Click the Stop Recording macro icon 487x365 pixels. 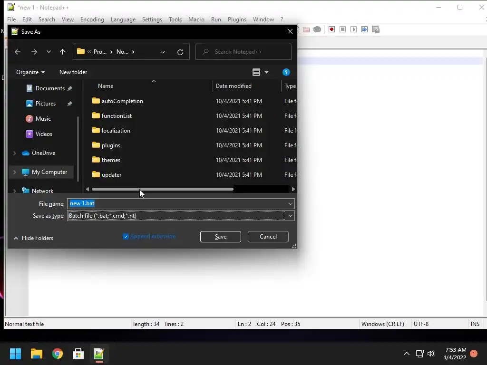point(342,29)
